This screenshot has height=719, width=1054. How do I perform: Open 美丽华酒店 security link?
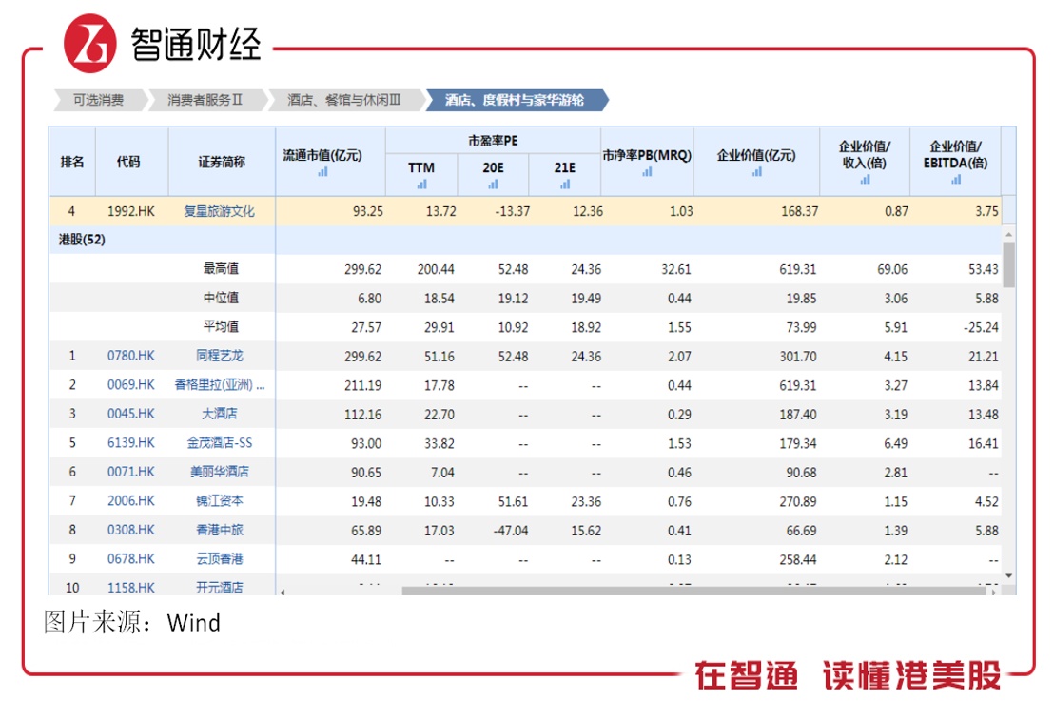pos(219,472)
